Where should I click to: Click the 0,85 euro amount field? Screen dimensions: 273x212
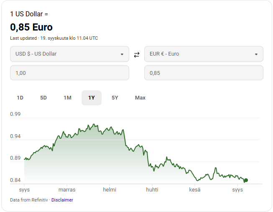point(204,73)
